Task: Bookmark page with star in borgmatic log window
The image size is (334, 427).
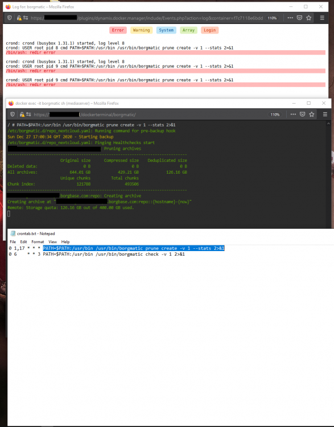Action: (309, 18)
